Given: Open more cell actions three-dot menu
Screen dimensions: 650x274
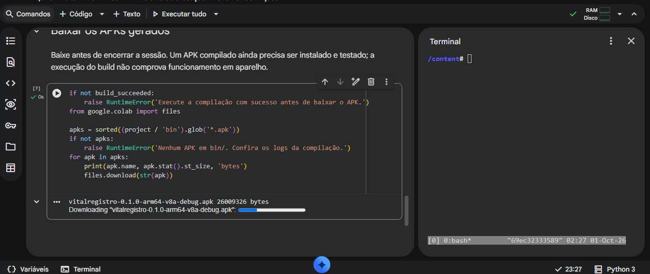Looking at the screenshot, I should click(386, 82).
